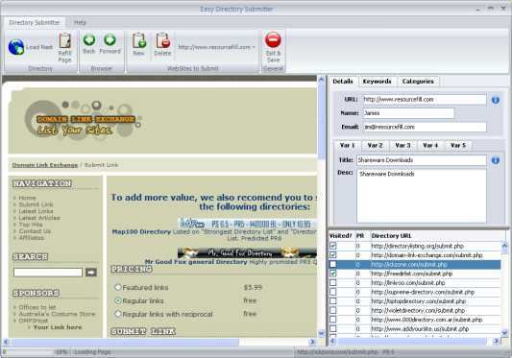Switch to the Details tab
The width and height of the screenshot is (512, 358).
[x=343, y=82]
